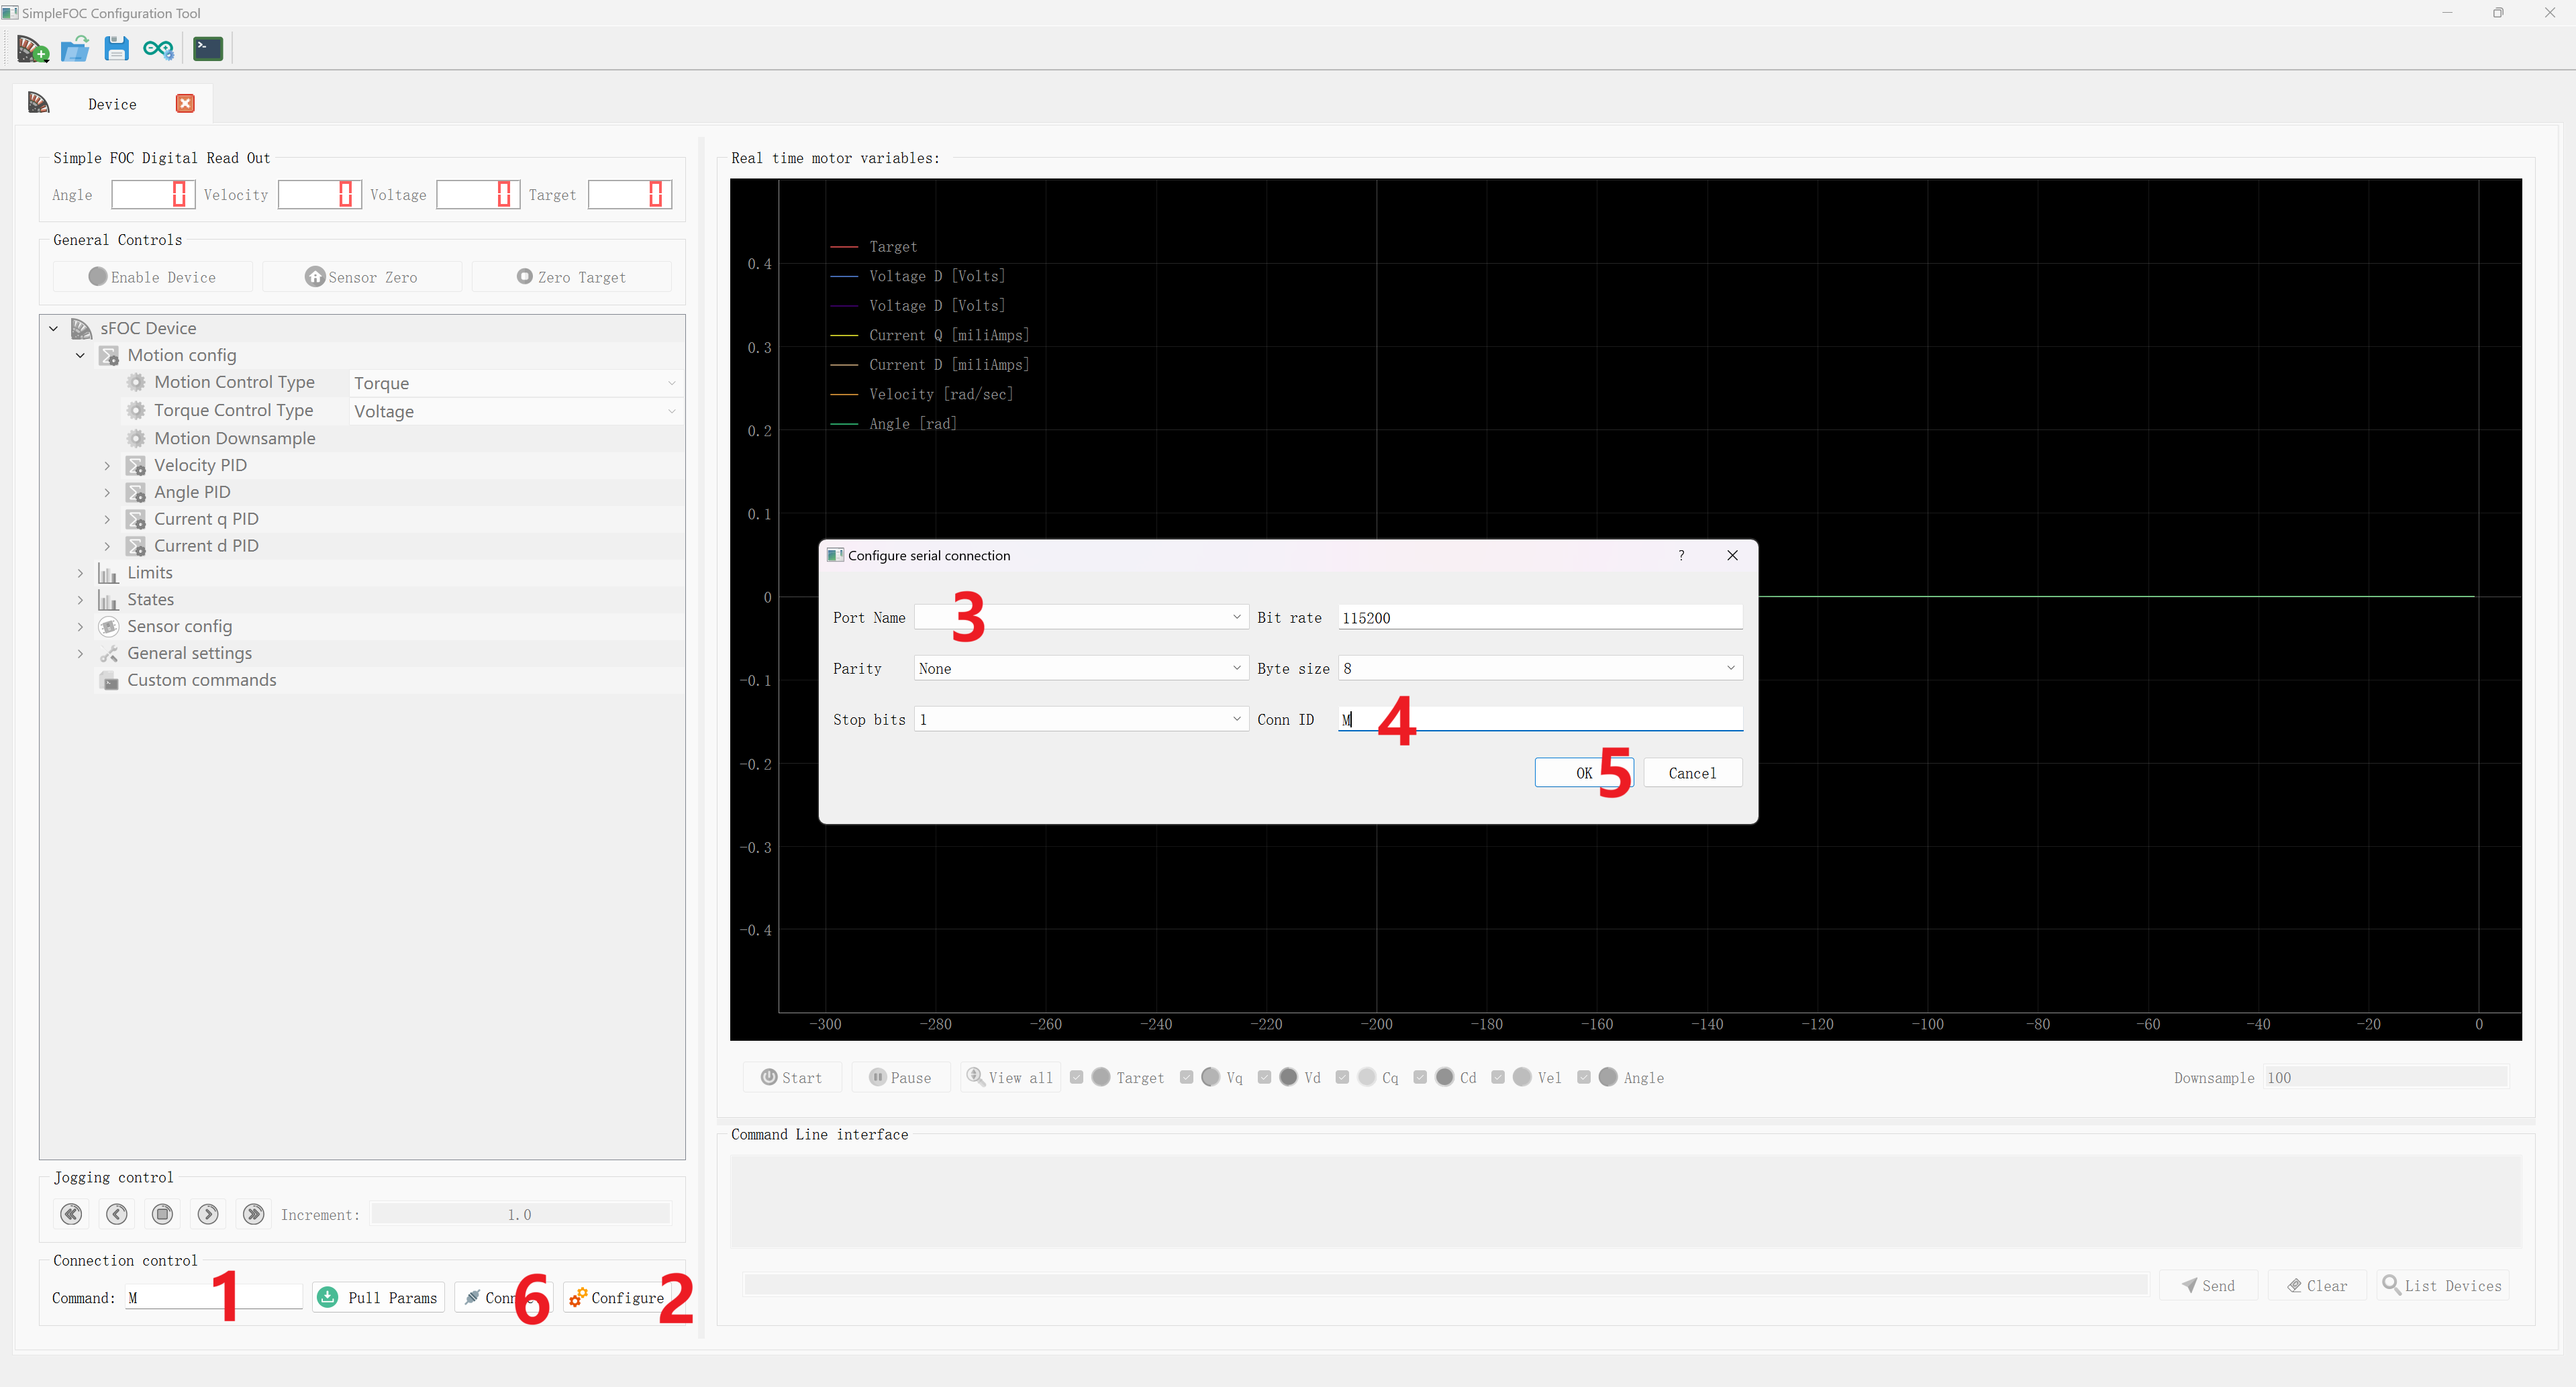Click the Command input field
This screenshot has height=1387, width=2576.
214,1297
